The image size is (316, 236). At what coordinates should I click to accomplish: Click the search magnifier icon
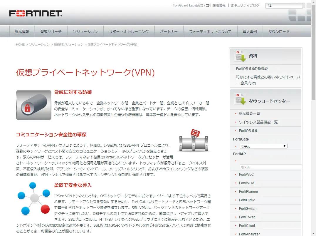(270, 6)
